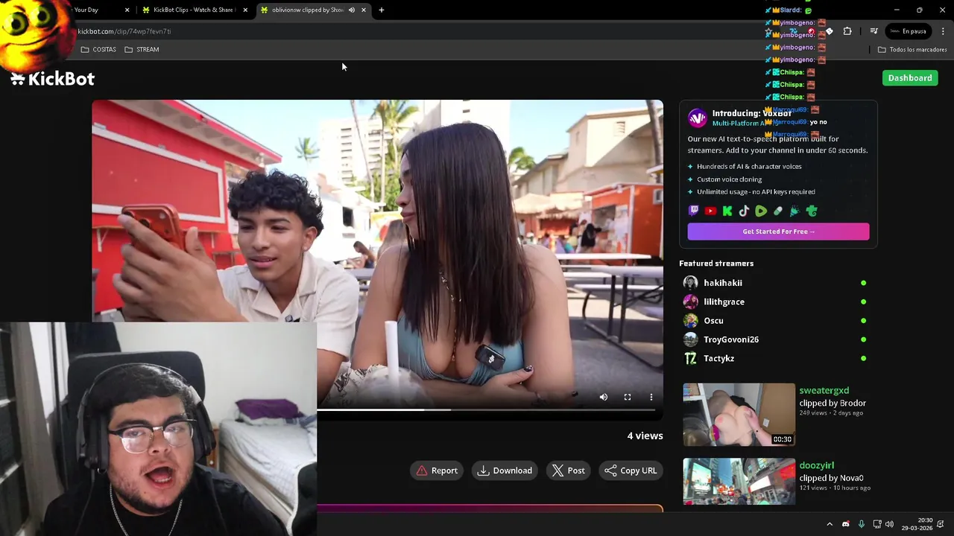Open browser media controls icon
This screenshot has width=954, height=536.
point(874,31)
